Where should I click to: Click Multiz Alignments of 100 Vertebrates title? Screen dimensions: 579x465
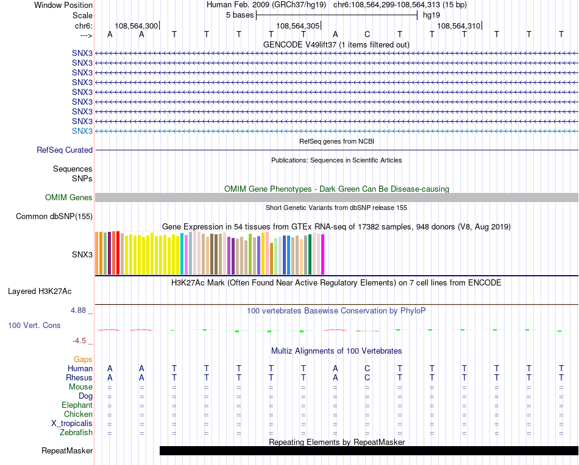336,351
